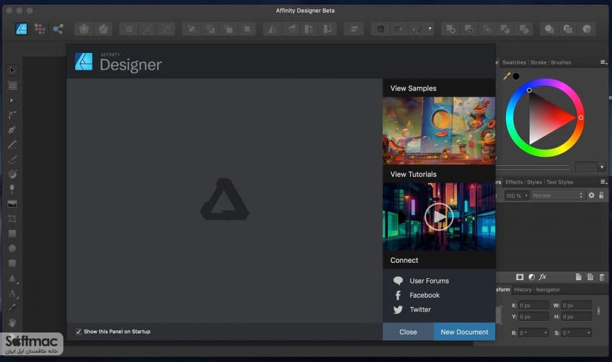Open the snapping options dropdown arrow

tap(430, 28)
